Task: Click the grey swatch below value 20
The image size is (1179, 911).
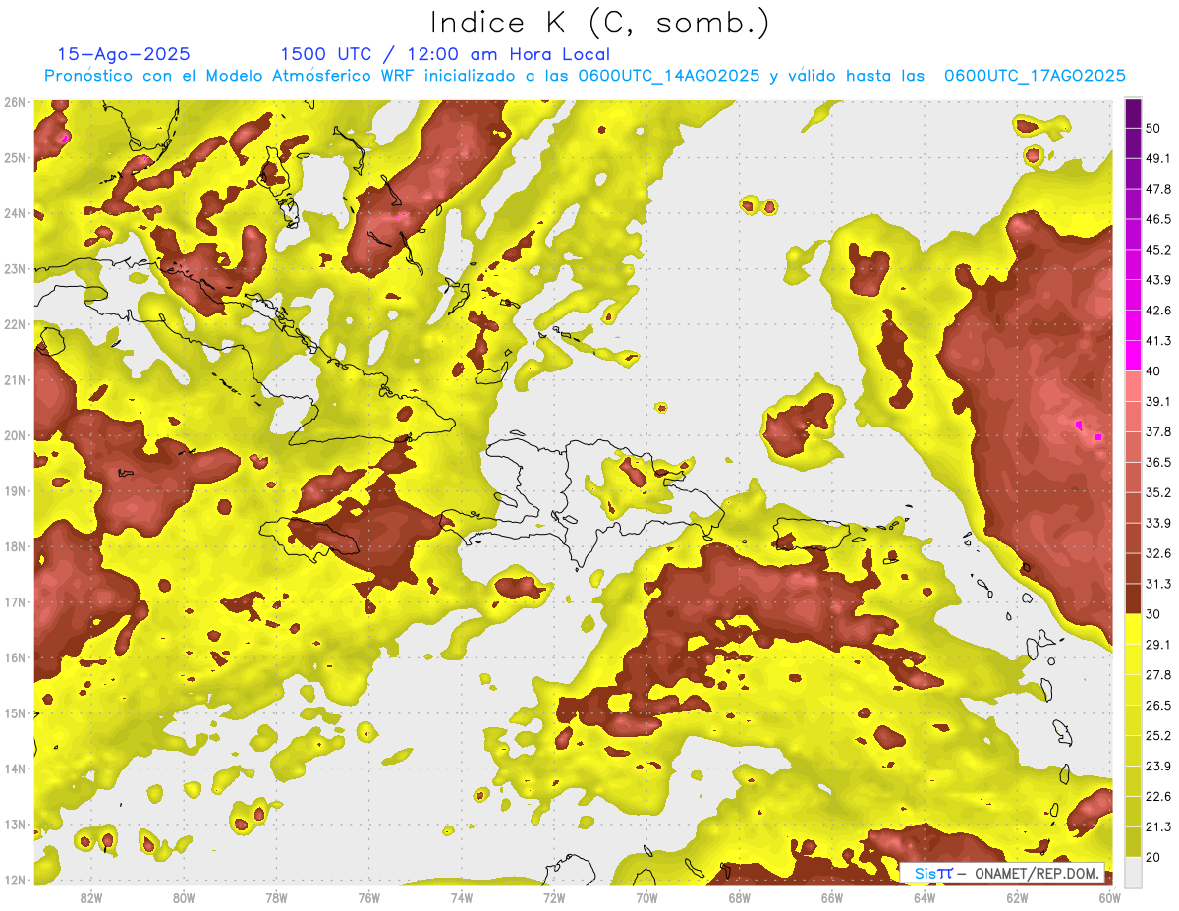Action: (x=1133, y=871)
